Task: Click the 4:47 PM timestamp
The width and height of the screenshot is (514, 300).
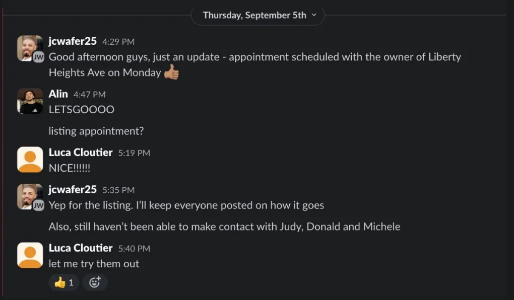Action: tap(90, 95)
